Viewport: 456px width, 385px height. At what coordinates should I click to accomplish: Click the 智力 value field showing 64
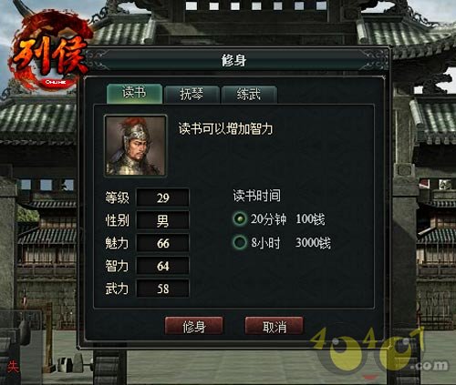point(162,266)
